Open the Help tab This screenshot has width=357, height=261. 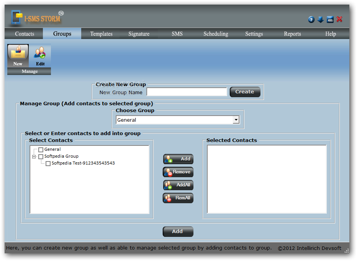(330, 34)
